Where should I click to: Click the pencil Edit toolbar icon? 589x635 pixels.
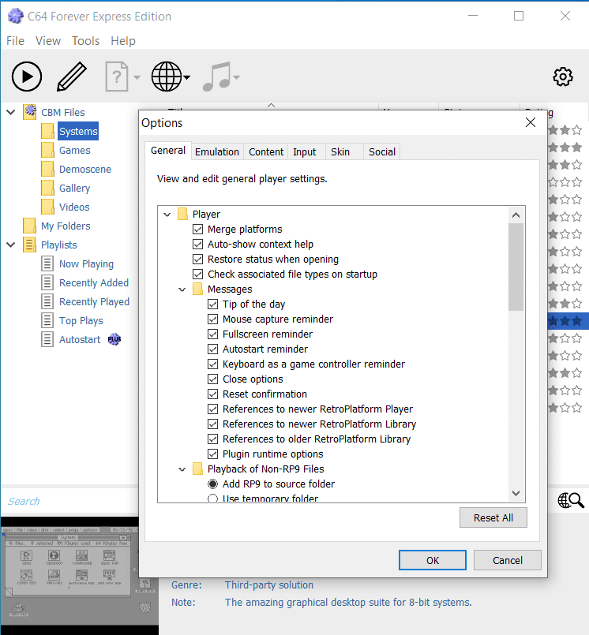click(72, 77)
